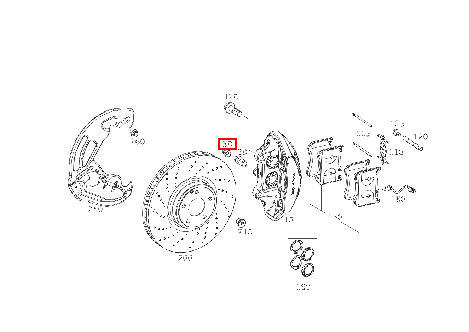Select retaining pins label 115

click(363, 133)
